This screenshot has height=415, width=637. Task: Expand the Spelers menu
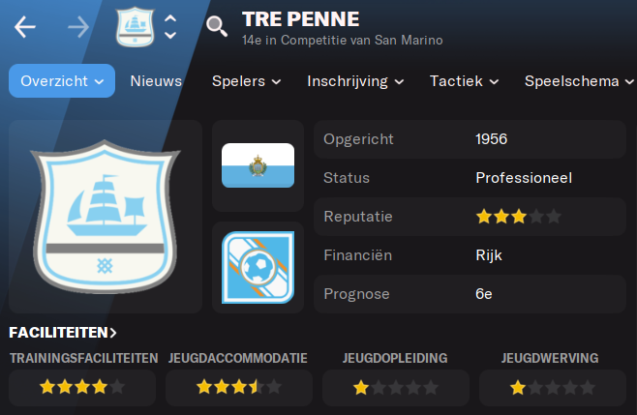tap(246, 81)
